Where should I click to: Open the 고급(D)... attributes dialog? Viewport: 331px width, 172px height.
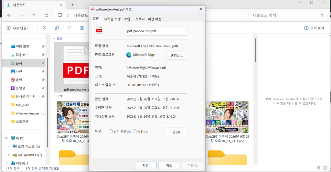coord(176,132)
